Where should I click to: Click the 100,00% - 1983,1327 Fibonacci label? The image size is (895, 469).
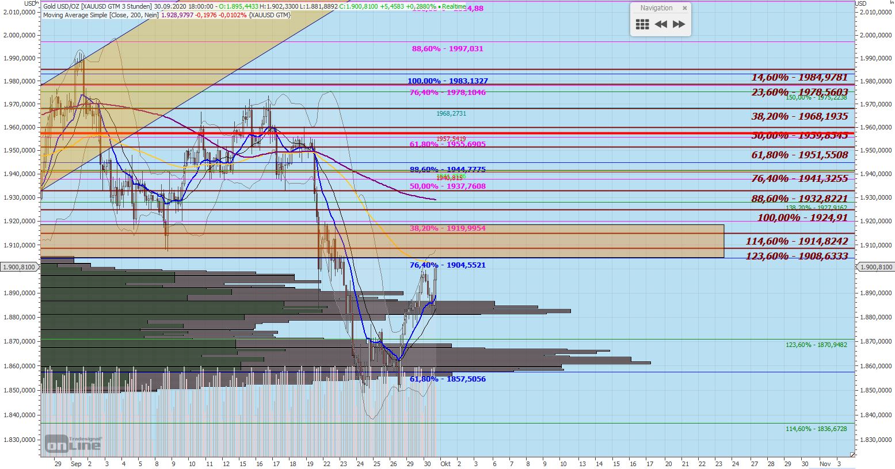(448, 81)
